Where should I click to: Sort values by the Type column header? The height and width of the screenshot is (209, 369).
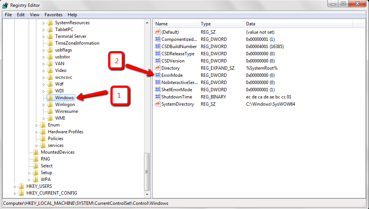coord(221,24)
